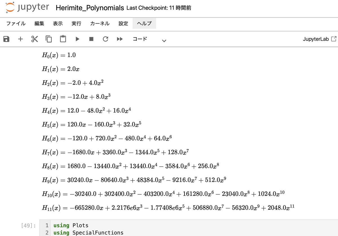Open notebook in JupyterLab link
The height and width of the screenshot is (236, 338).
click(319, 39)
